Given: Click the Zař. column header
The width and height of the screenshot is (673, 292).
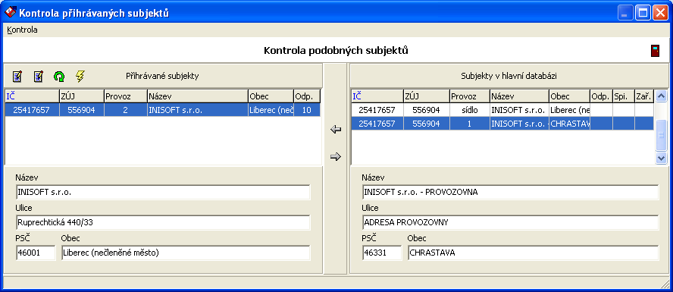Looking at the screenshot, I should pos(643,96).
